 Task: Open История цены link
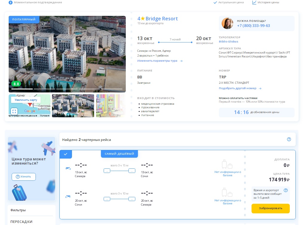(x=268, y=2)
